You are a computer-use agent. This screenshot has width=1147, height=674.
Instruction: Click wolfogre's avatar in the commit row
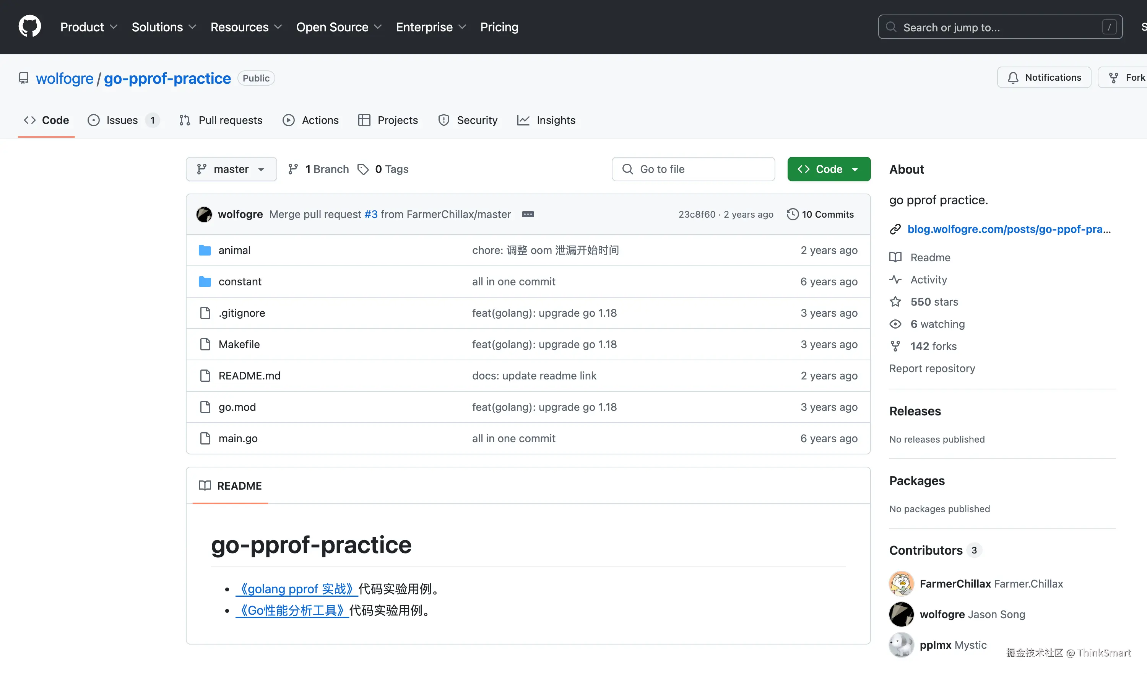coord(204,214)
